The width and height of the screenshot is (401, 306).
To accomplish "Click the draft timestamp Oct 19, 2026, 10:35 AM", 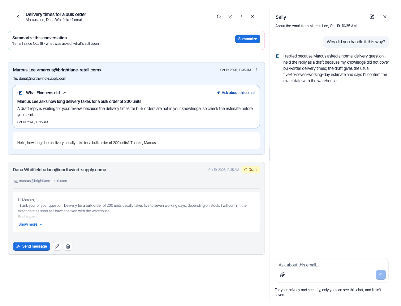I will click(x=224, y=170).
